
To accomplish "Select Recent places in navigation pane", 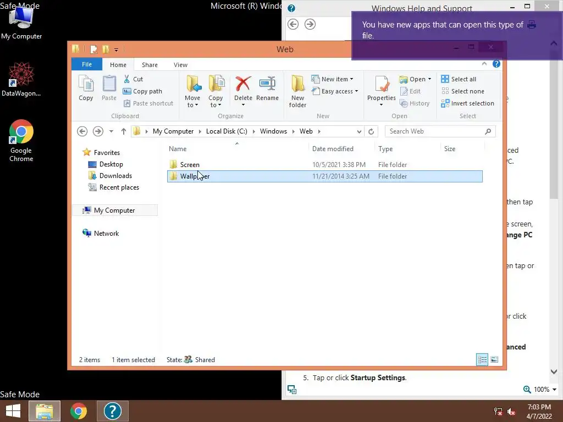I will coord(113,187).
